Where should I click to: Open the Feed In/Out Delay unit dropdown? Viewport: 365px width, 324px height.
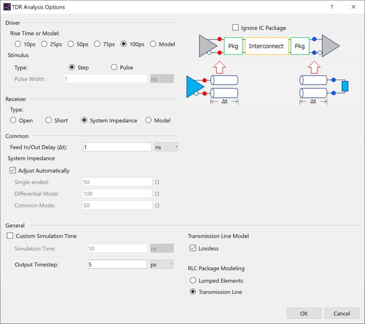[x=167, y=147]
